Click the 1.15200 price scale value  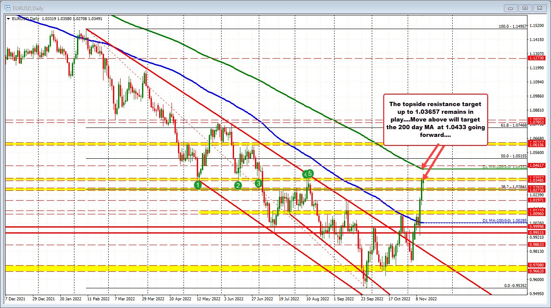click(536, 26)
